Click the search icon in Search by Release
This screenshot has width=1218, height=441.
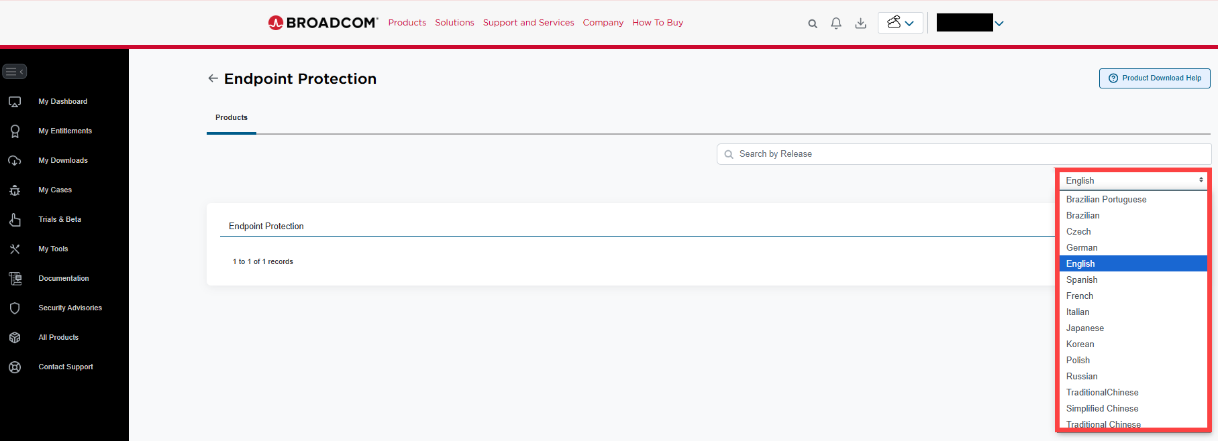click(x=729, y=154)
